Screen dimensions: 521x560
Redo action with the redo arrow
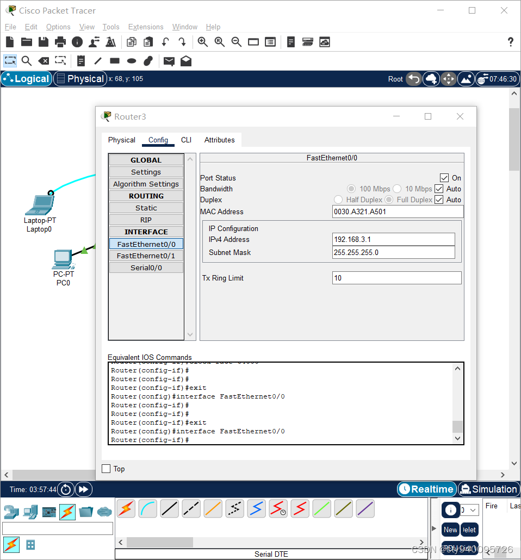point(182,42)
